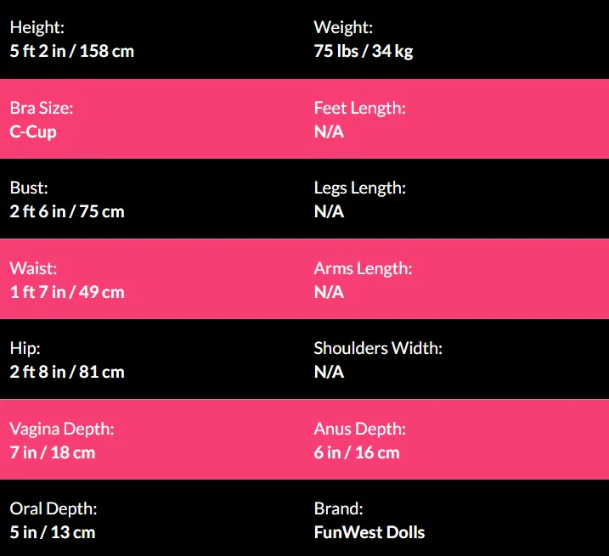Select the 2 ft 8 in / 81 cm value

pyautogui.click(x=67, y=372)
